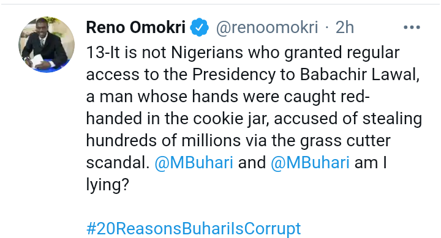Click the word "Presidency" in the tweet
The image size is (441, 238).
[x=234, y=75]
